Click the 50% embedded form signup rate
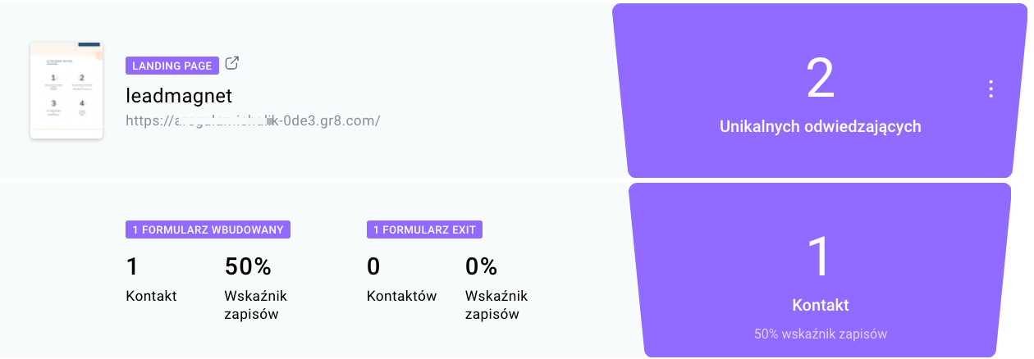This screenshot has width=1034, height=359. [248, 266]
